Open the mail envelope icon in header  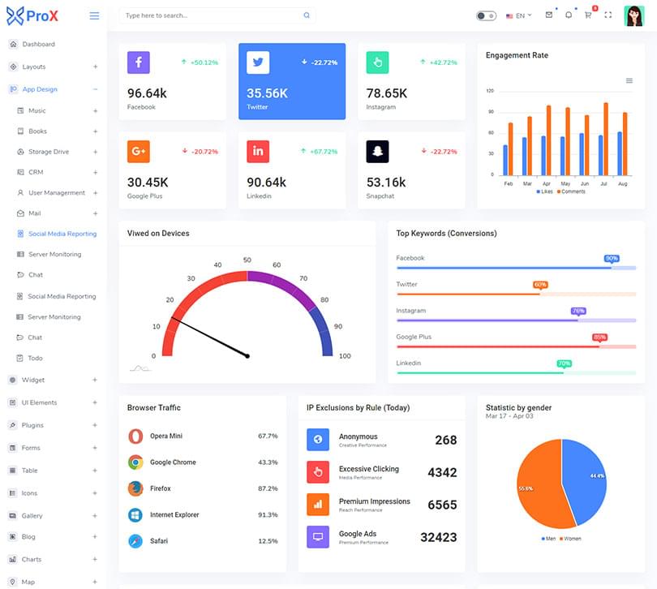point(548,15)
